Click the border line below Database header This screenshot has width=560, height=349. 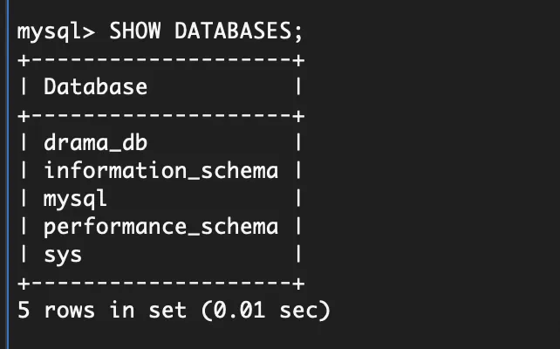161,115
